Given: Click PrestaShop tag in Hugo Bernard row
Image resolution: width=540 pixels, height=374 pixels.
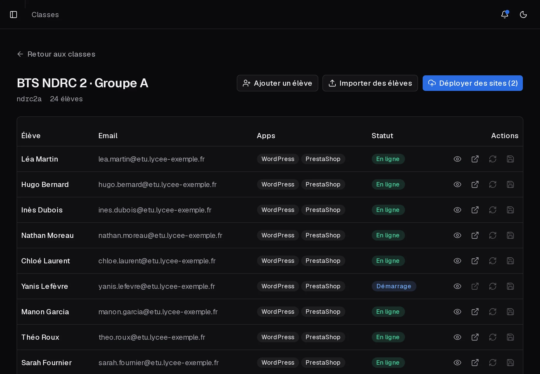Looking at the screenshot, I should coord(323,184).
